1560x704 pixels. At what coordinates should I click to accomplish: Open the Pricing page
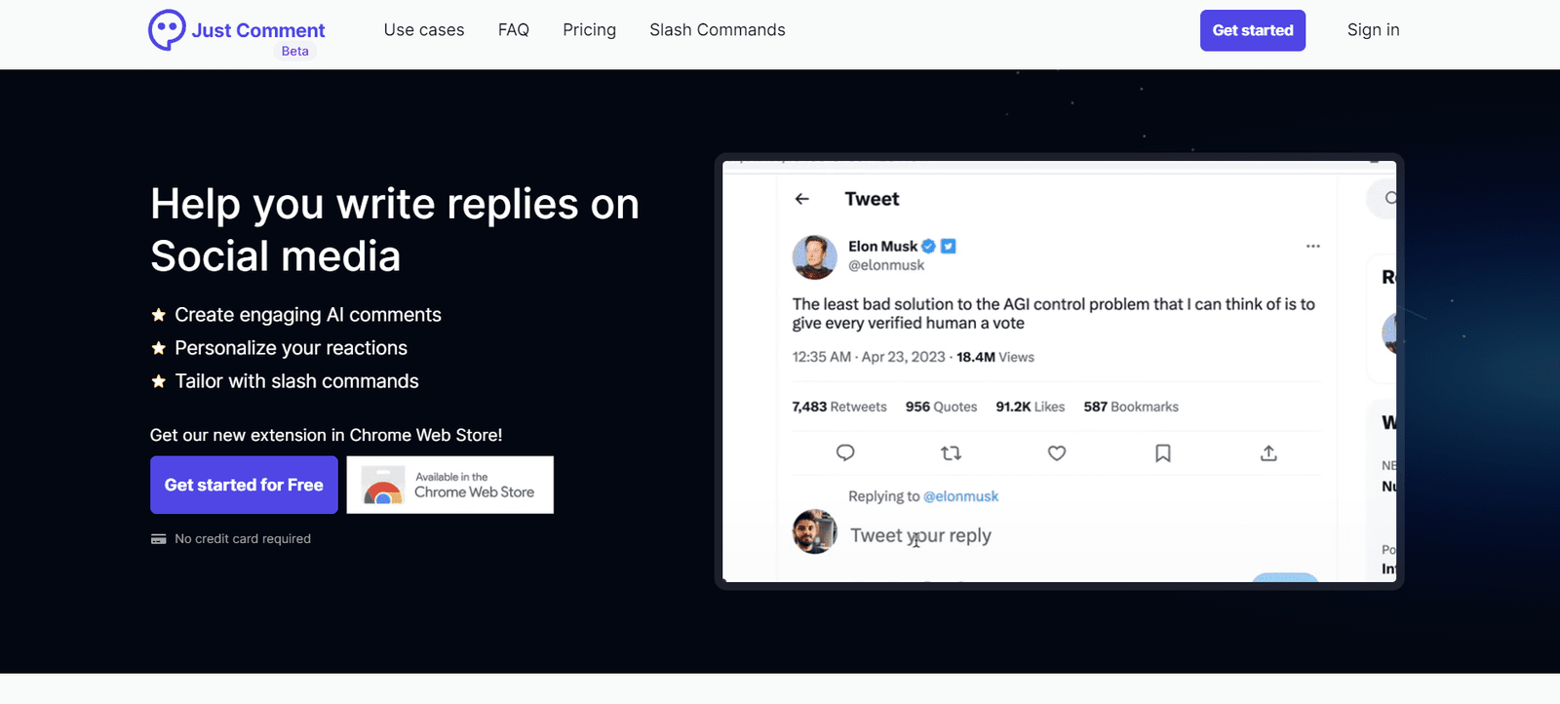click(589, 30)
